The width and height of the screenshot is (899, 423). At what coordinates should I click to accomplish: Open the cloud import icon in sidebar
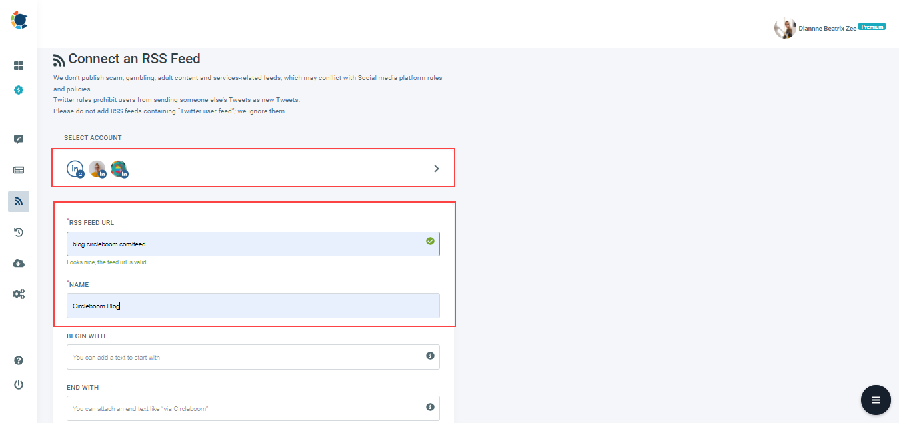tap(19, 262)
